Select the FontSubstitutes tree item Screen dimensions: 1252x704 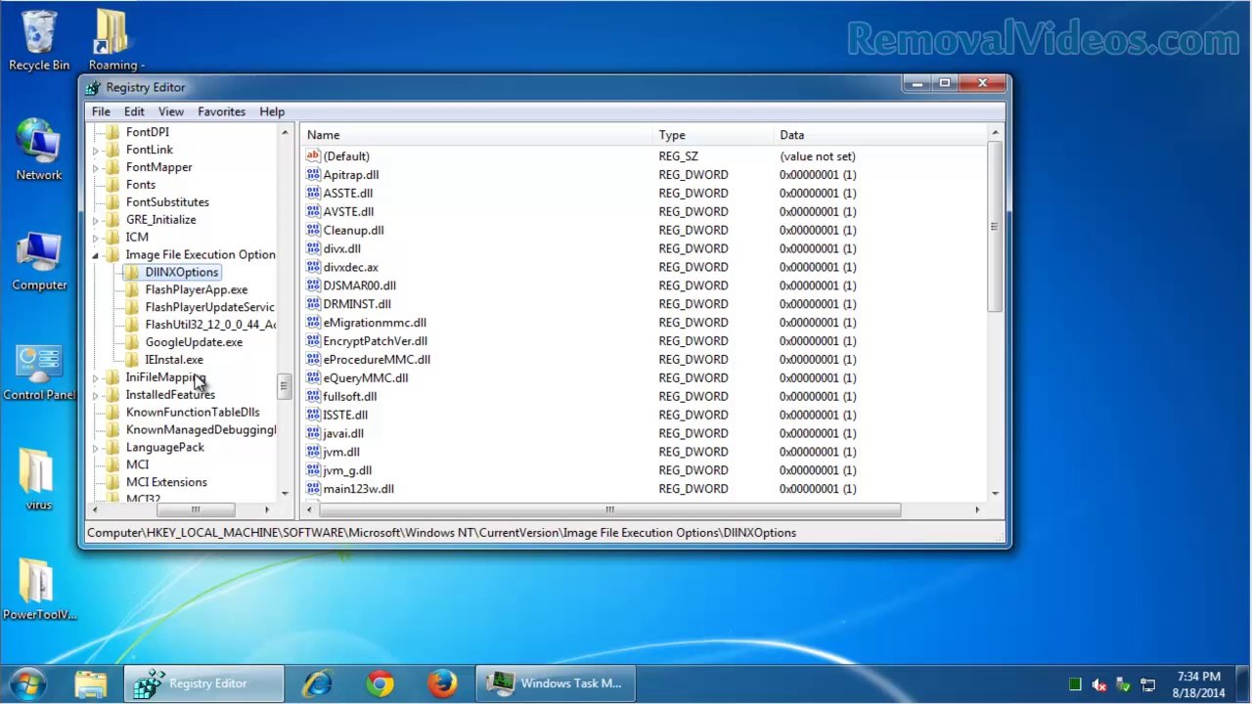coord(167,202)
